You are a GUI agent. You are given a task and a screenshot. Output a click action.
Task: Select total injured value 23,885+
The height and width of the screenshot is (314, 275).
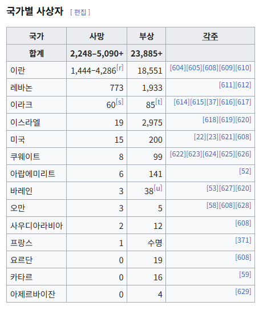pyautogui.click(x=147, y=54)
